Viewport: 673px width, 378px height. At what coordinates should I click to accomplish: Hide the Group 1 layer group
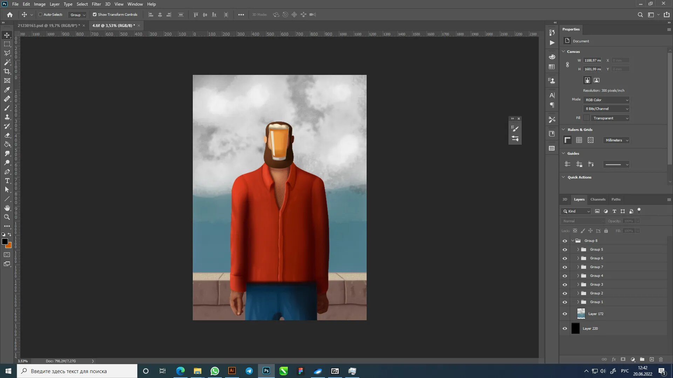pyautogui.click(x=565, y=302)
